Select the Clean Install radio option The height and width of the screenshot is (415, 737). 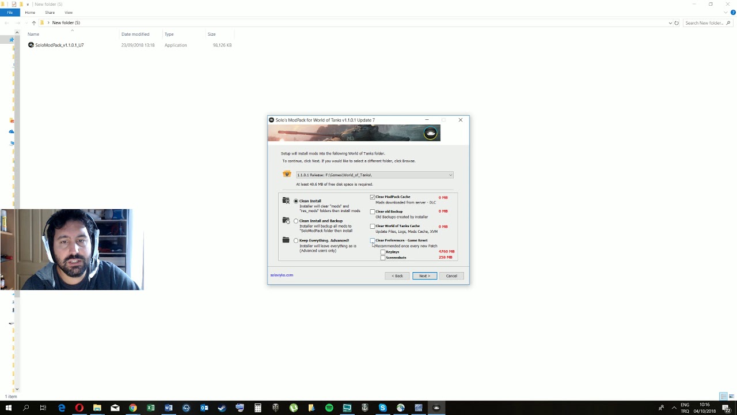click(296, 201)
